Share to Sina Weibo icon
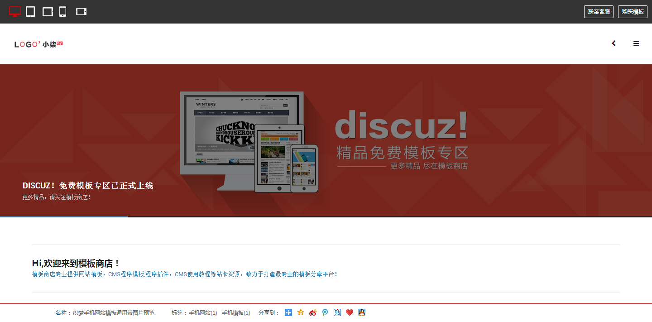 (313, 312)
